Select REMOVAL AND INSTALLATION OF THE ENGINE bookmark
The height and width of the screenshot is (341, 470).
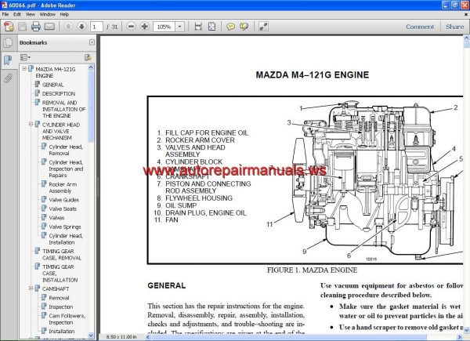63,109
